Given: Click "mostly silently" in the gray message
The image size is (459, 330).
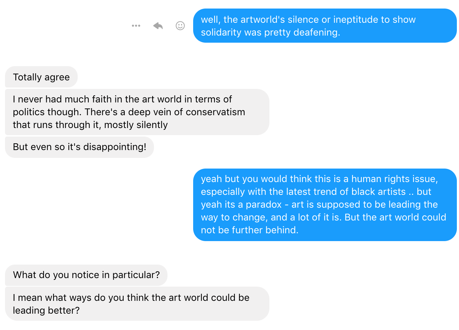Looking at the screenshot, I should tap(136, 125).
